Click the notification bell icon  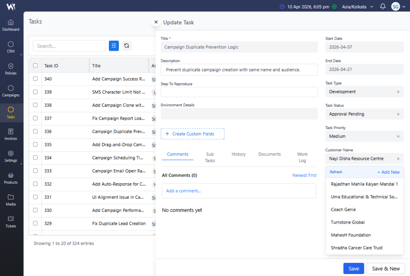click(383, 6)
